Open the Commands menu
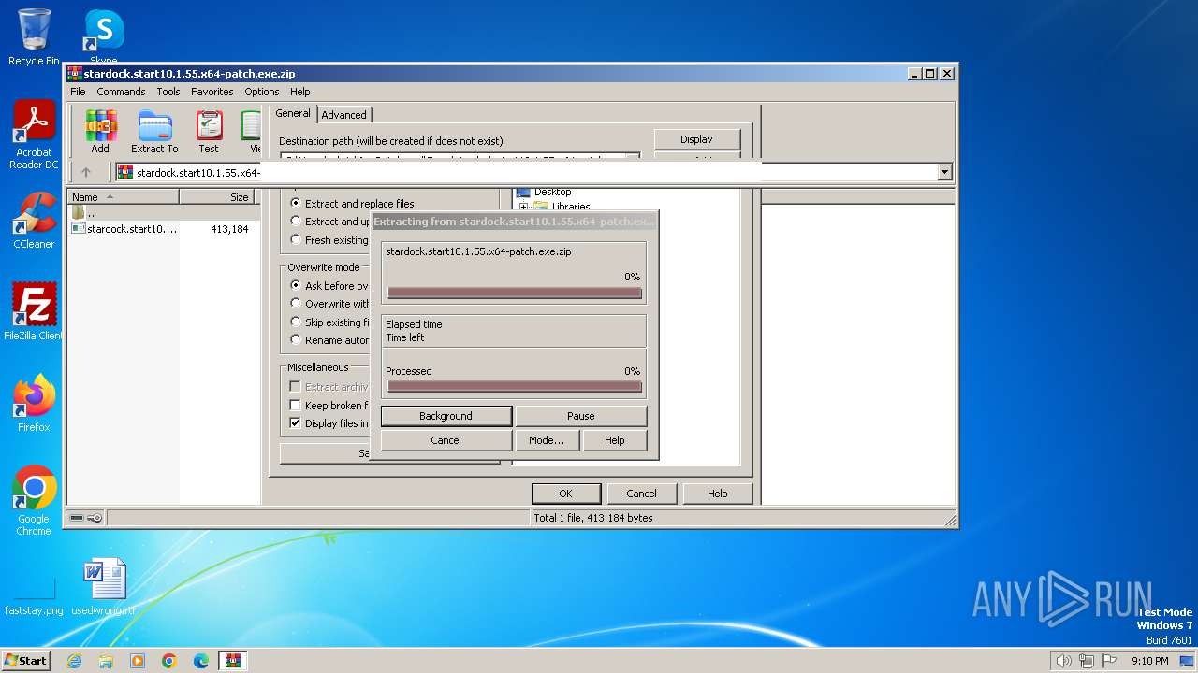Image resolution: width=1198 pixels, height=673 pixels. click(x=121, y=92)
